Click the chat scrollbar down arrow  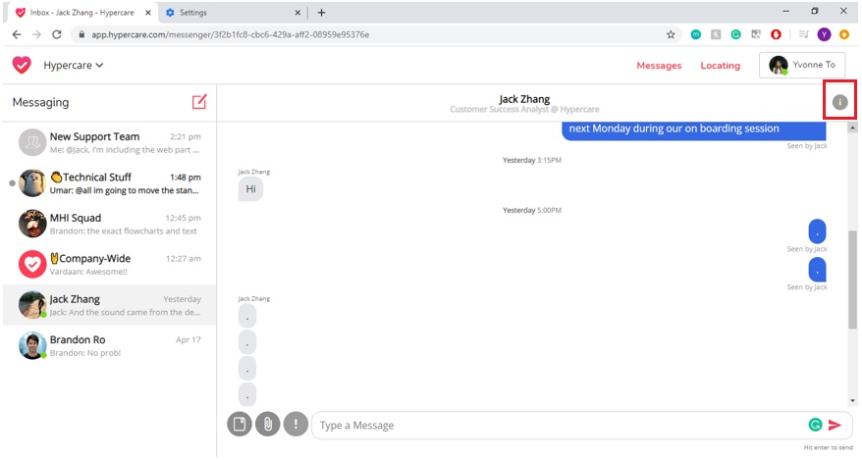click(852, 401)
